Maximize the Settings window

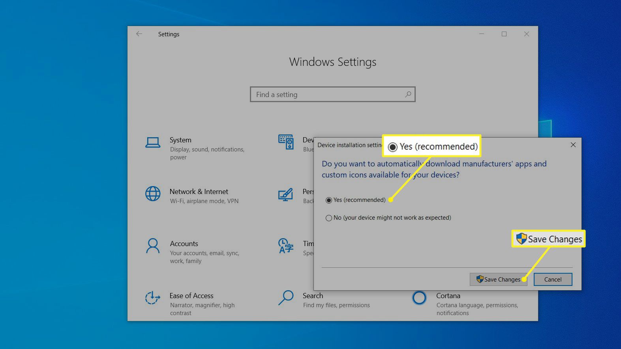tap(504, 34)
